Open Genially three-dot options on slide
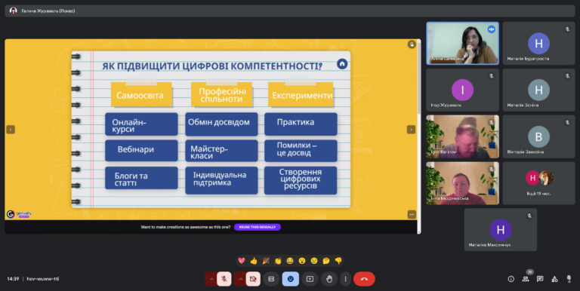The height and width of the screenshot is (291, 580). click(x=412, y=214)
